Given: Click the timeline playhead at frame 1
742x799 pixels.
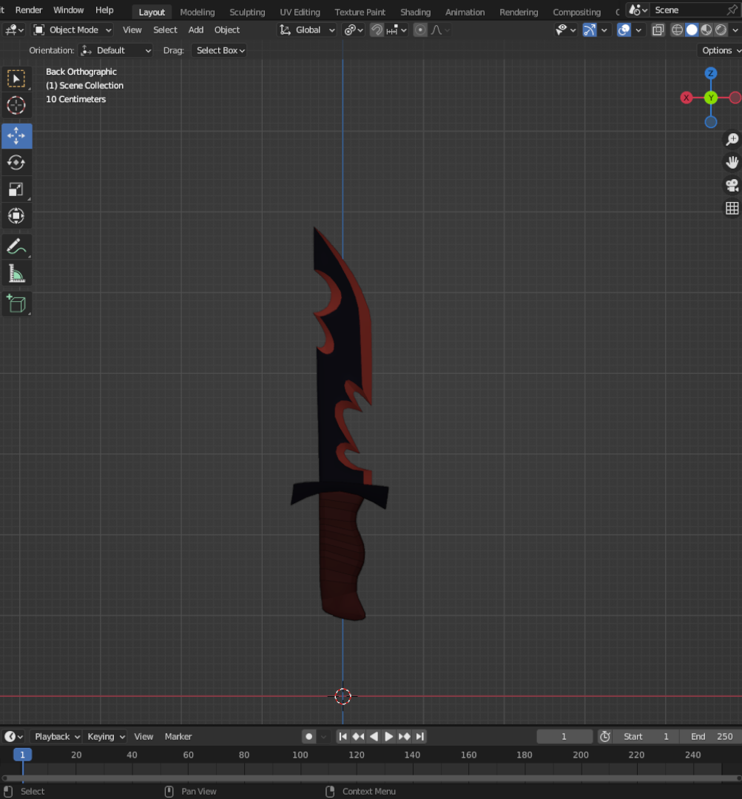Looking at the screenshot, I should [x=22, y=755].
